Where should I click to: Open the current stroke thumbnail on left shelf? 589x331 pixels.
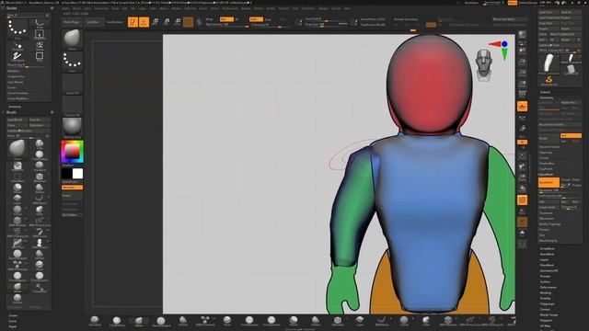coord(72,62)
